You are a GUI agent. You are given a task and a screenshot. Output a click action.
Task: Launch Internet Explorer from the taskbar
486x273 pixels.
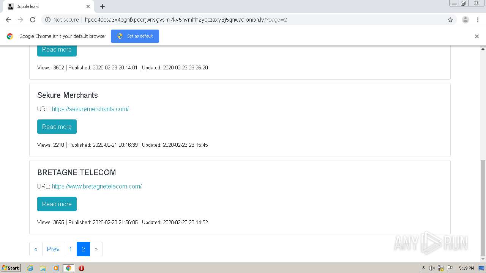click(x=30, y=268)
